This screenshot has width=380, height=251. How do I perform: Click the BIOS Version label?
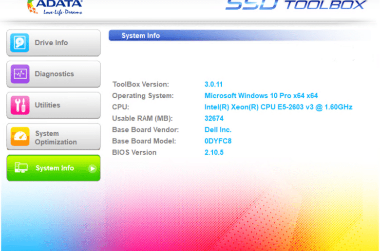pos(134,152)
